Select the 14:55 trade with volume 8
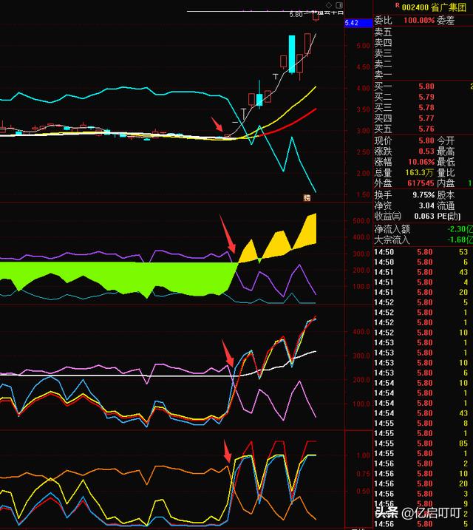This screenshot has height=530, width=473. [422, 424]
